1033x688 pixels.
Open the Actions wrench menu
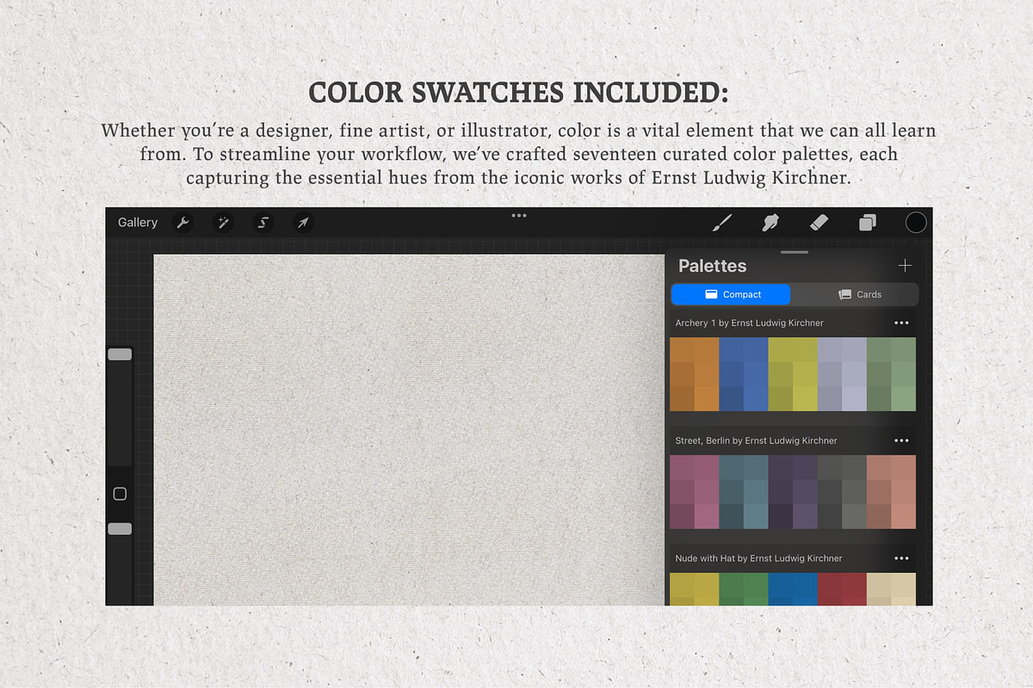click(x=182, y=223)
